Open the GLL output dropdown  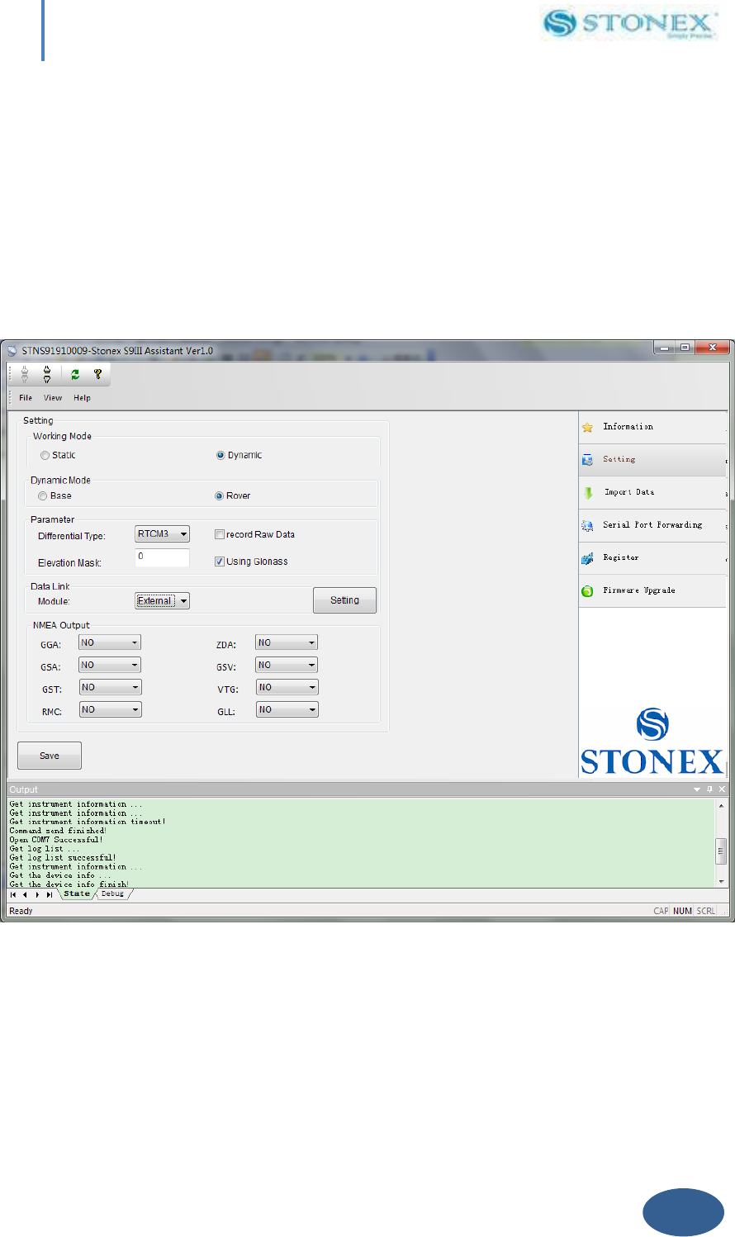[x=287, y=709]
